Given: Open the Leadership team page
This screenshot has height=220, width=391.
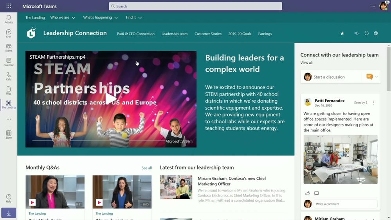Looking at the screenshot, I should 175,34.
